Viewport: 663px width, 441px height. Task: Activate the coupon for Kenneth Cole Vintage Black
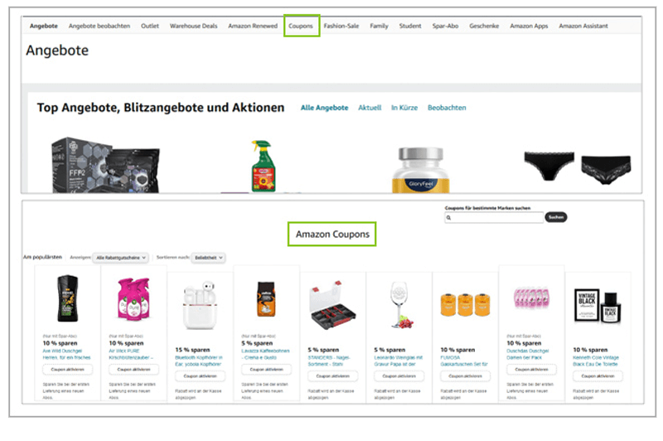[598, 376]
